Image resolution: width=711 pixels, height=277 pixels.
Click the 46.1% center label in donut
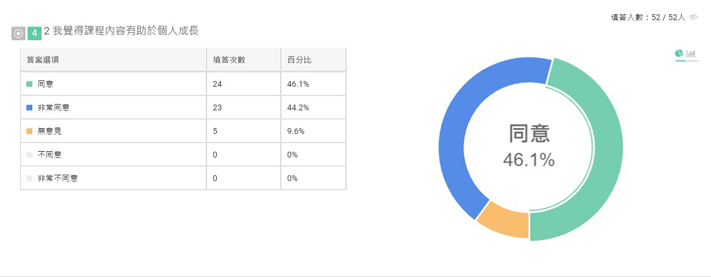pyautogui.click(x=529, y=160)
